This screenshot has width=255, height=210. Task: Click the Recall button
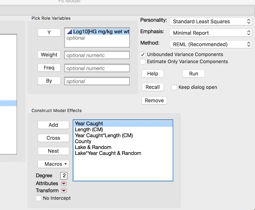tap(153, 87)
